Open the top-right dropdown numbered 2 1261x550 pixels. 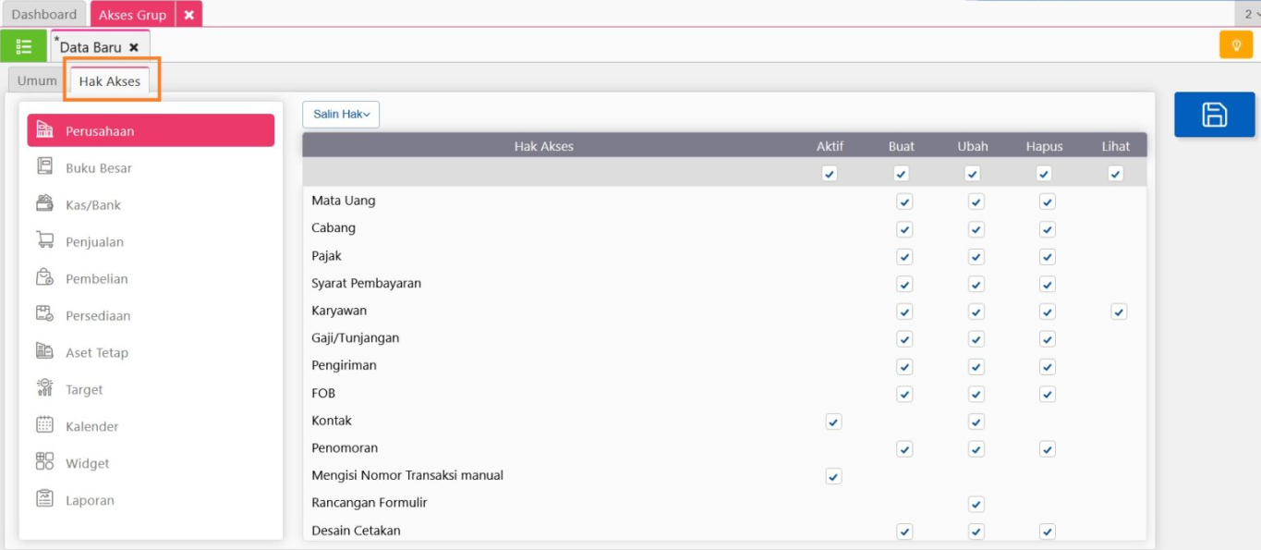click(1250, 14)
